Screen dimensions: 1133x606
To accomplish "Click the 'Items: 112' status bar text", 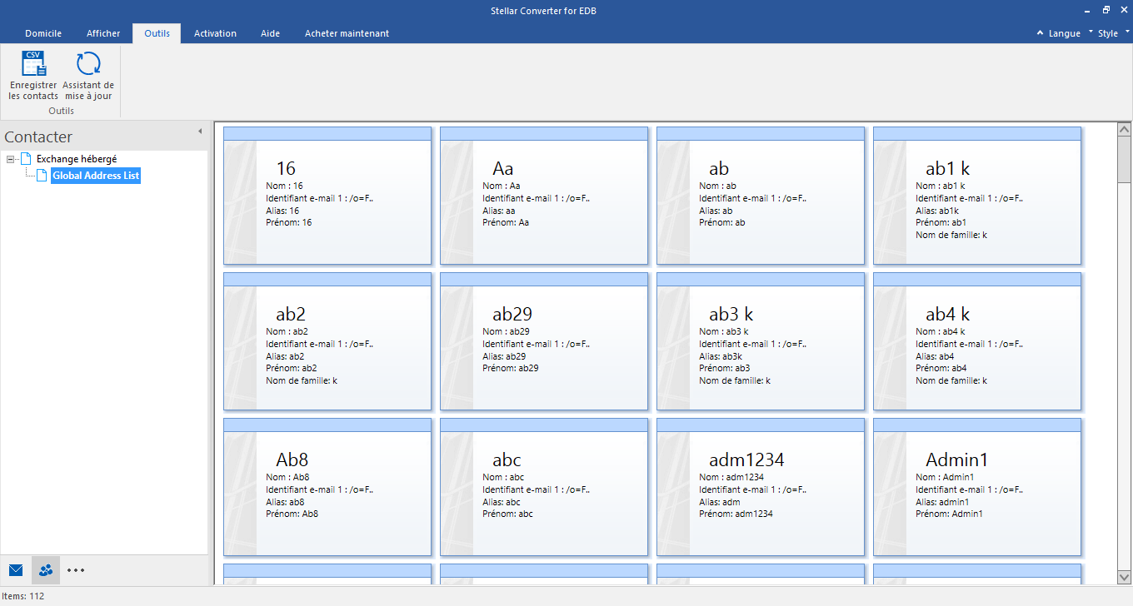I will (x=23, y=596).
